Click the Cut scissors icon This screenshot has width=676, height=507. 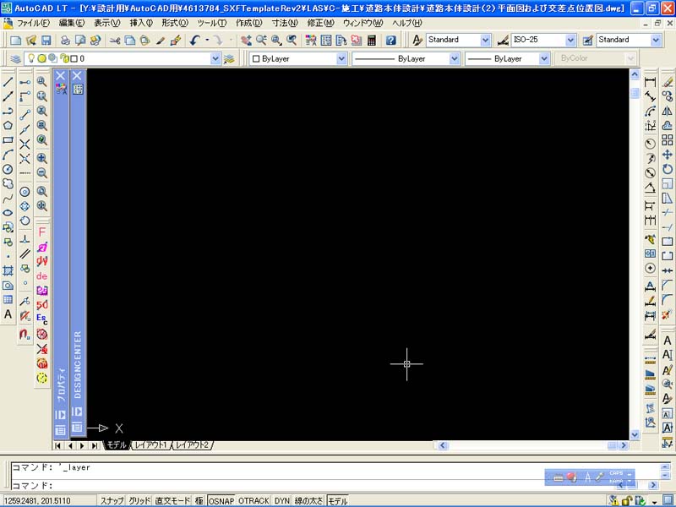tap(114, 40)
